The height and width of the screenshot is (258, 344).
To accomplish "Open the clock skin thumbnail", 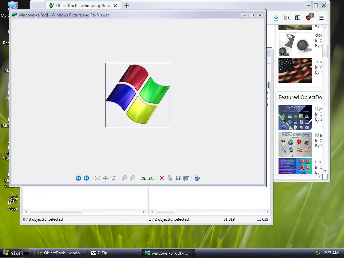I will click(x=295, y=44).
